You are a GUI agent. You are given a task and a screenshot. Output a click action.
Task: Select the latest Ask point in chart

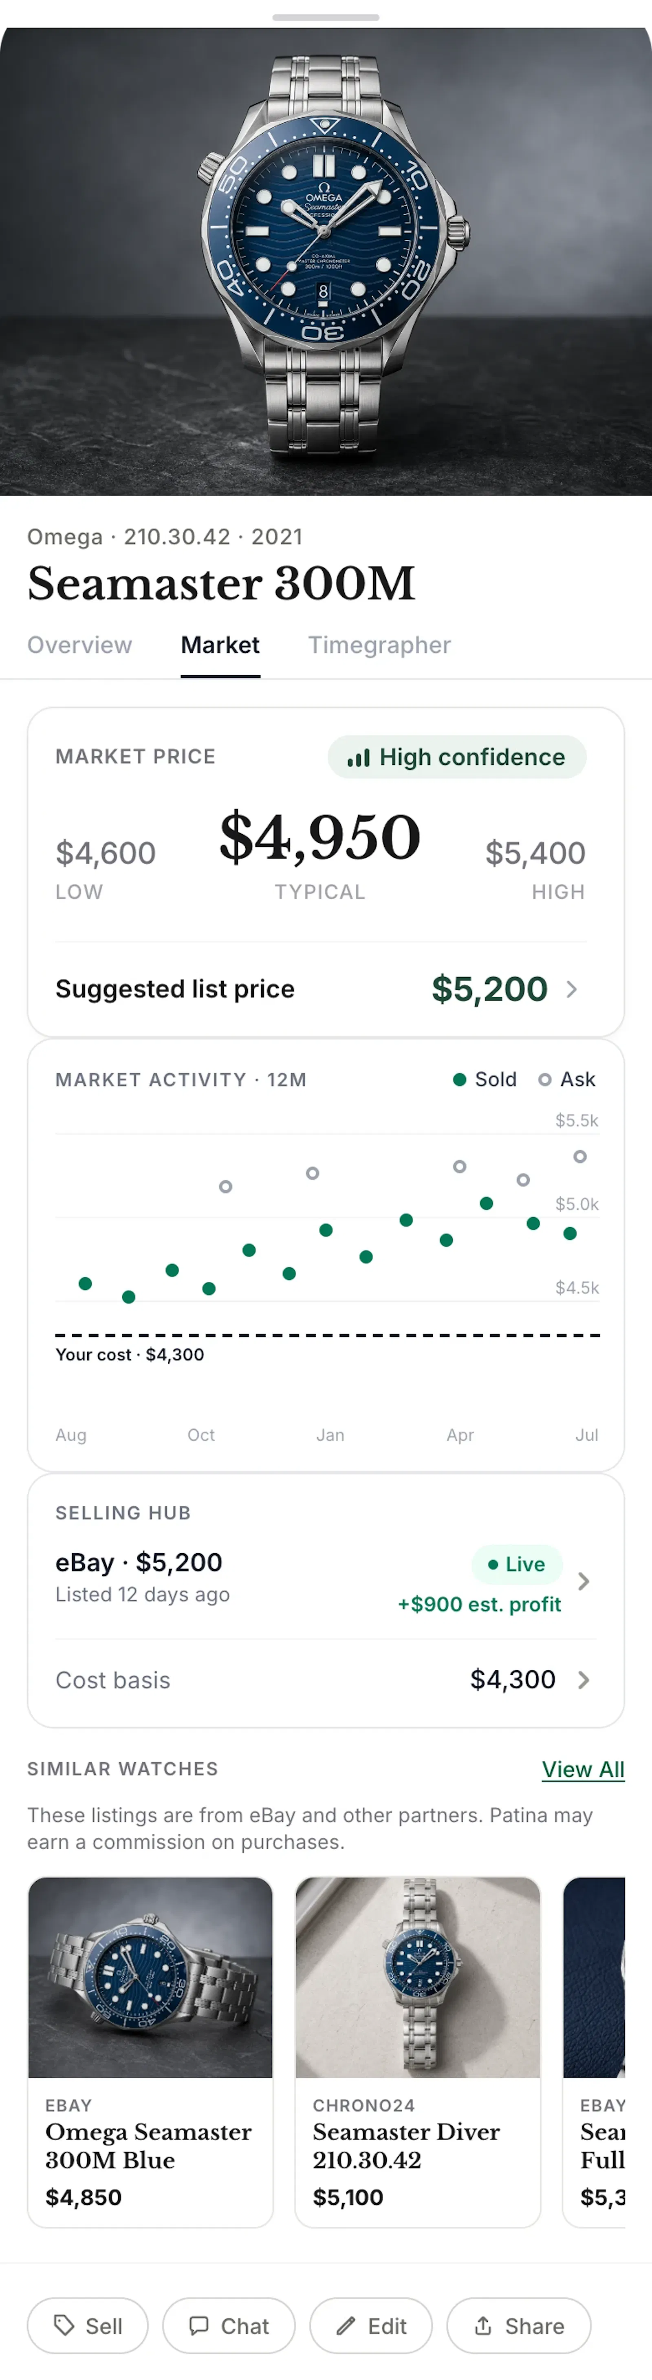point(580,1157)
